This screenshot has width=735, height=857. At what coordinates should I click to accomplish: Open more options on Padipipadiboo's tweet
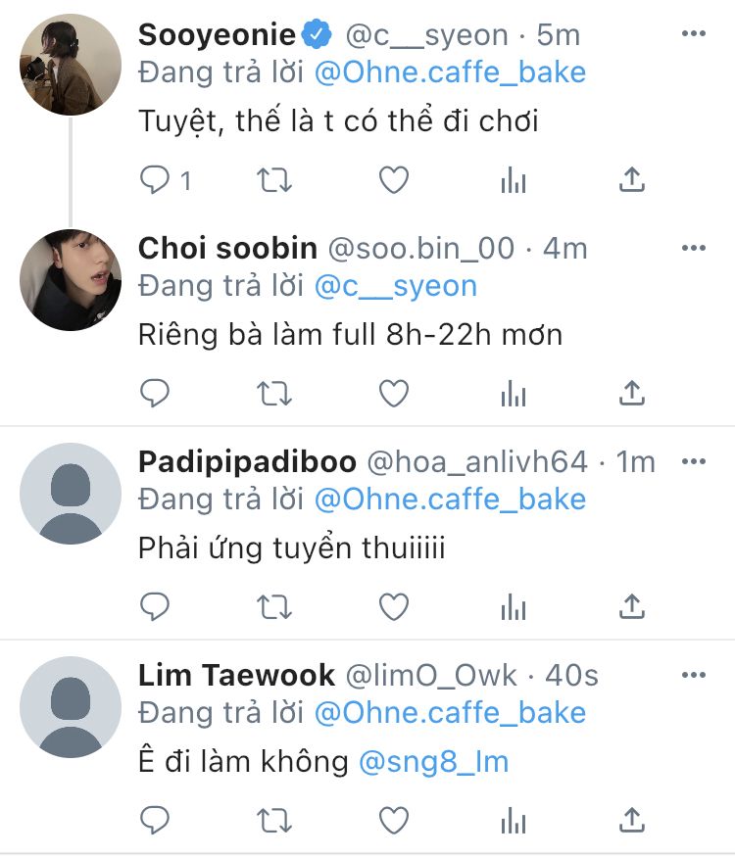pos(694,461)
